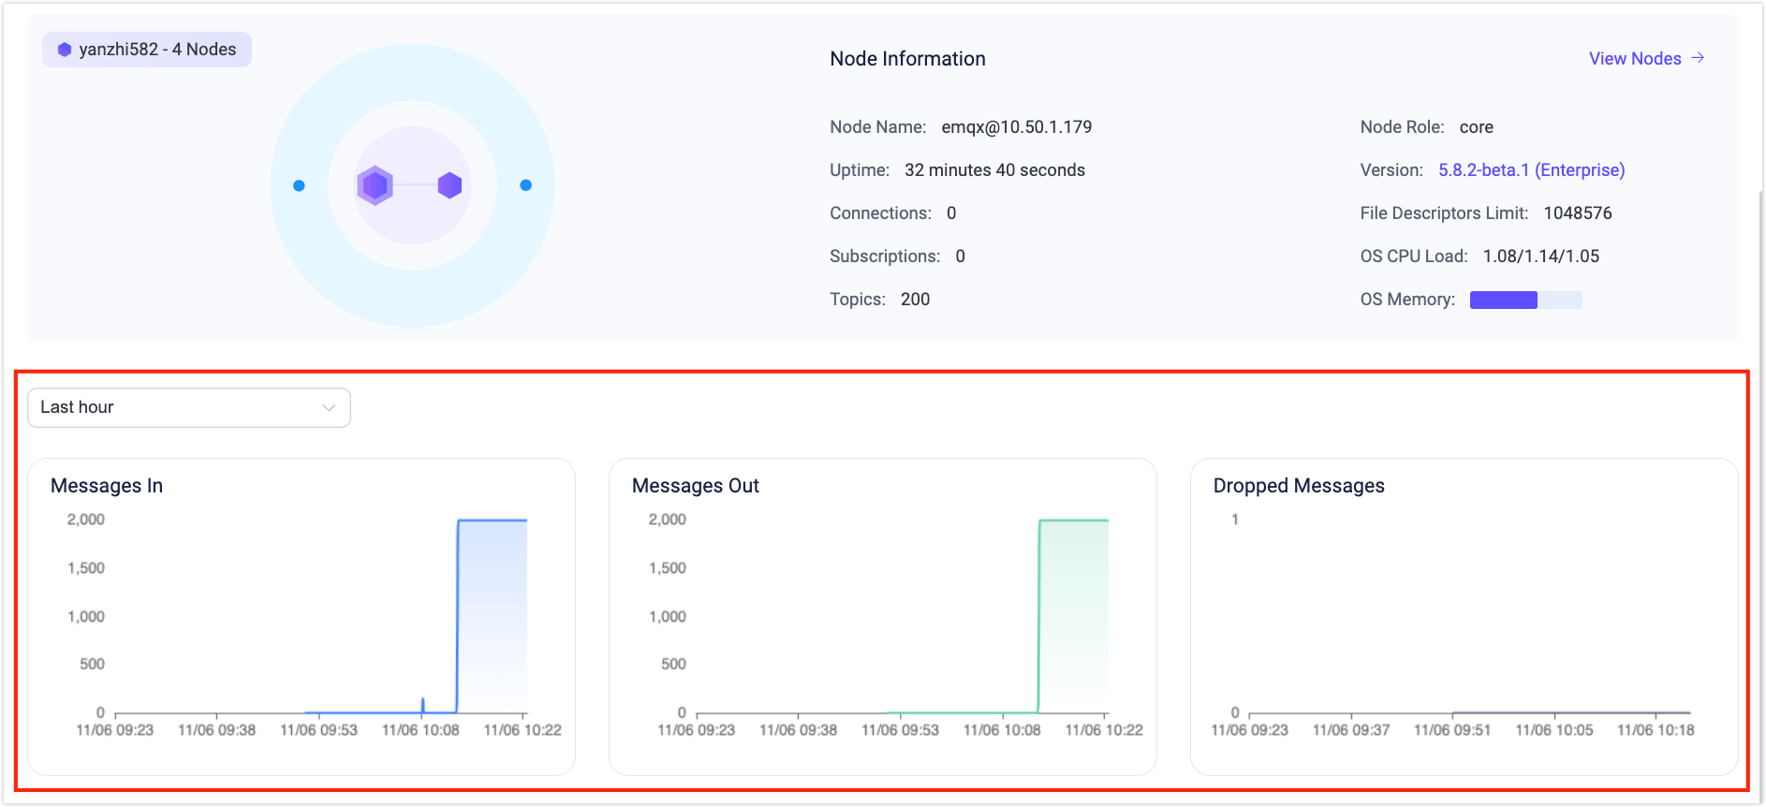1766x807 pixels.
Task: Expand time range using the chevron arrow
Action: point(329,407)
